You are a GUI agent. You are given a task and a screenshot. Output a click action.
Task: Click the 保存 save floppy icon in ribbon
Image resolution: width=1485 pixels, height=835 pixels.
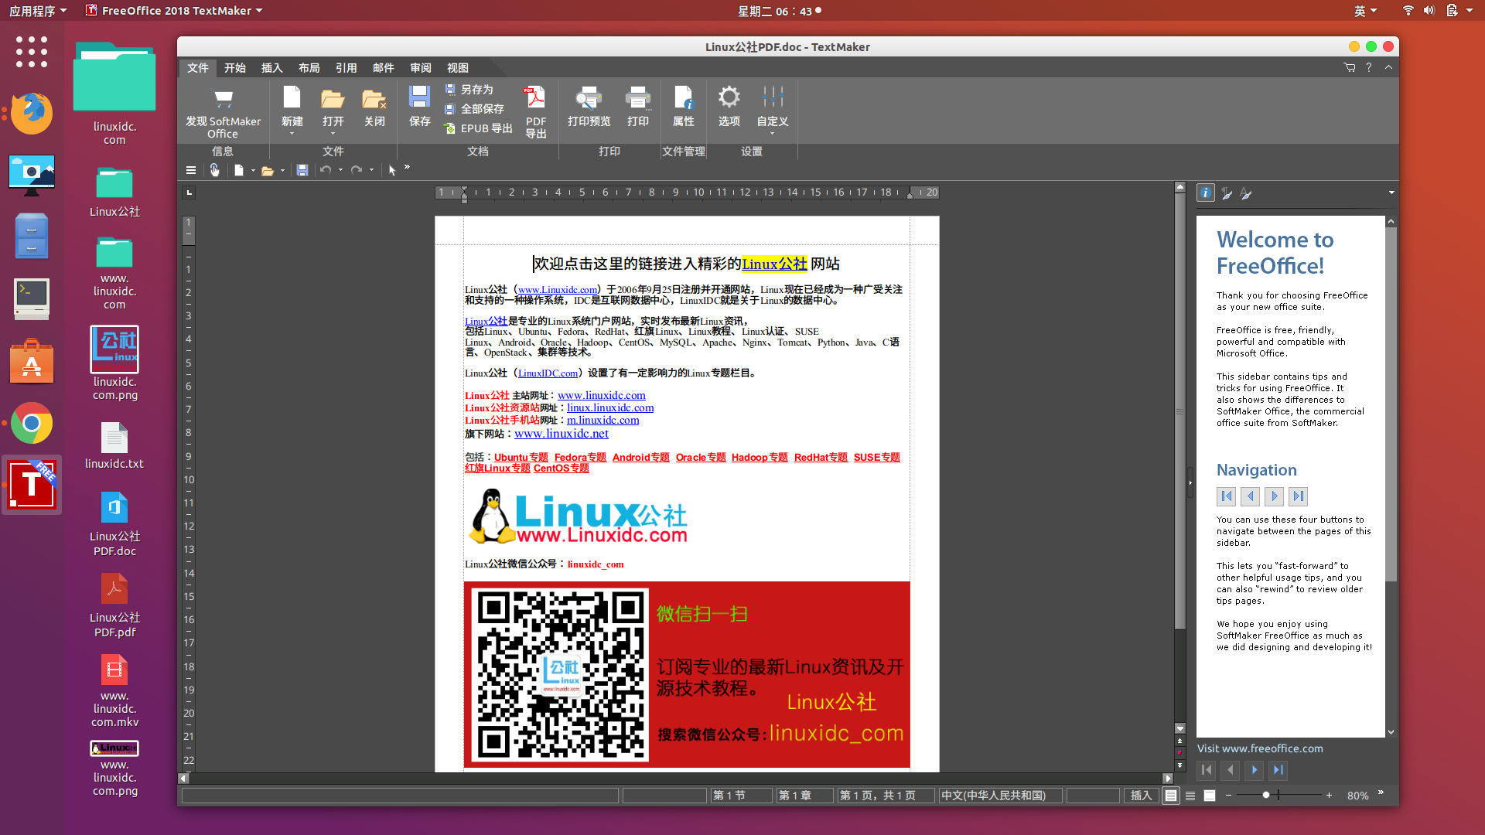point(419,97)
